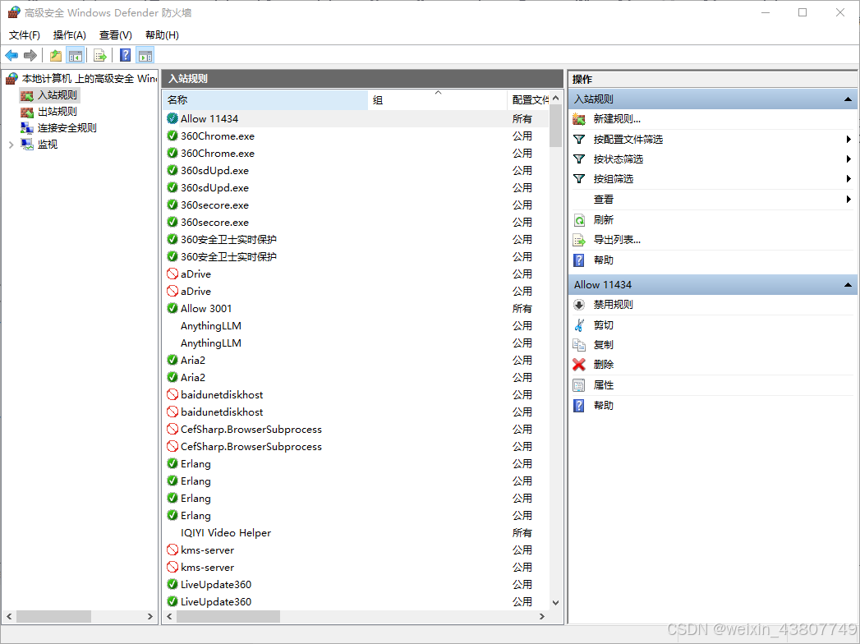Click the help icon under 入站规则 actions

(578, 260)
